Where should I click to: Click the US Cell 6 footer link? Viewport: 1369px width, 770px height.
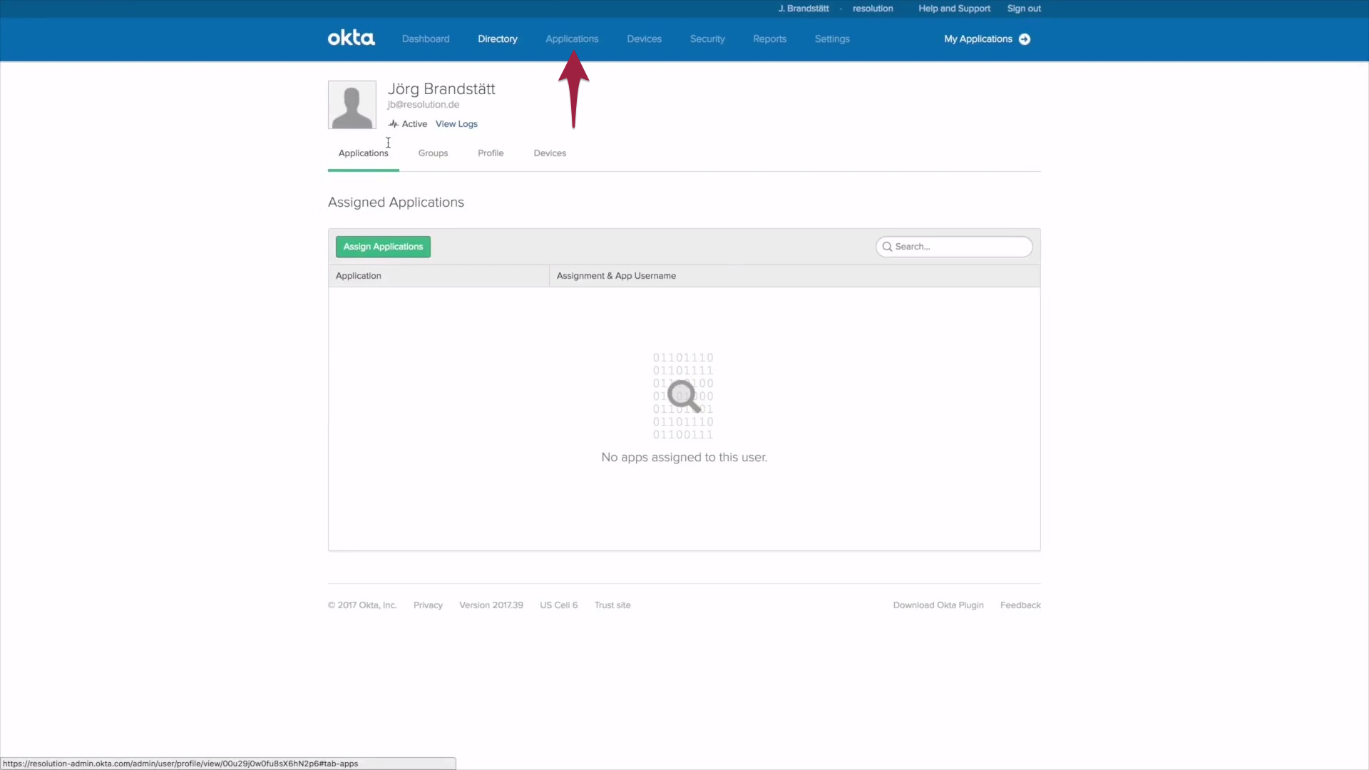click(558, 605)
